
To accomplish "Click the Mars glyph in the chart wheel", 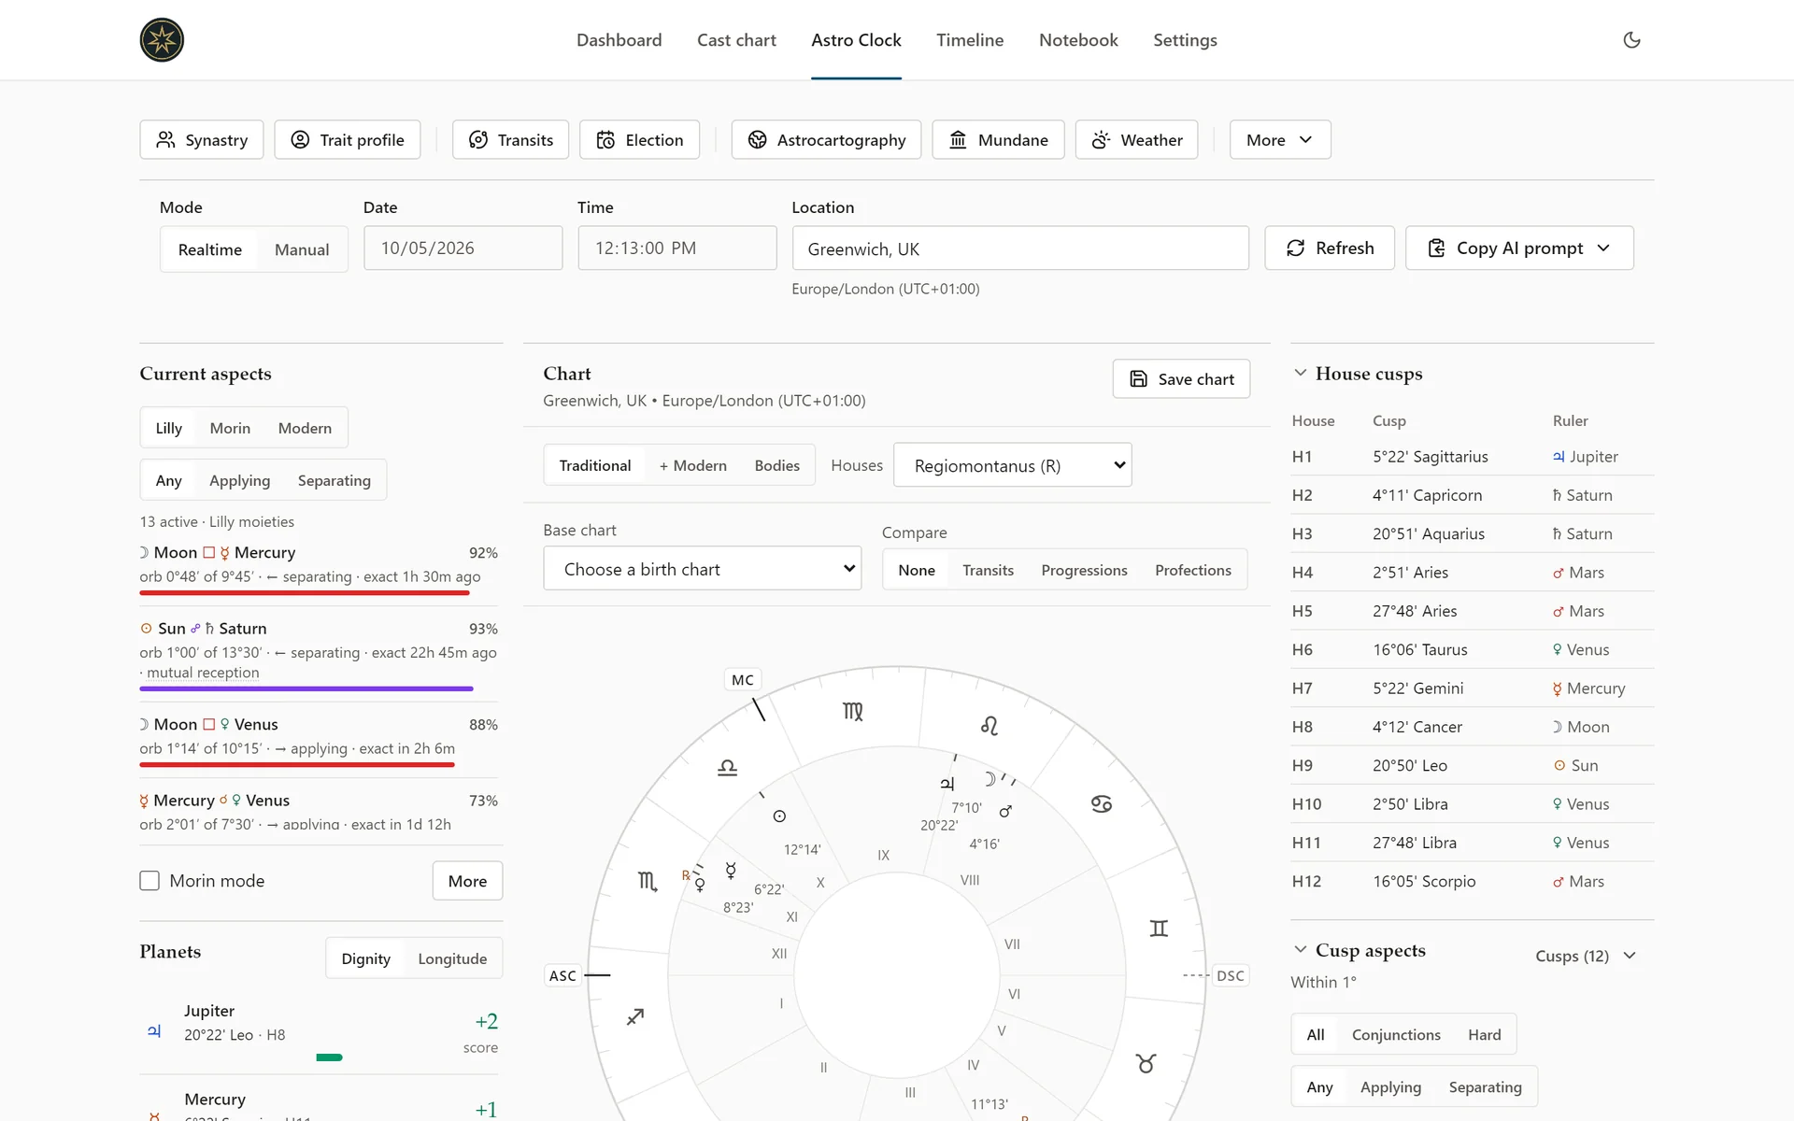I will 1005,811.
